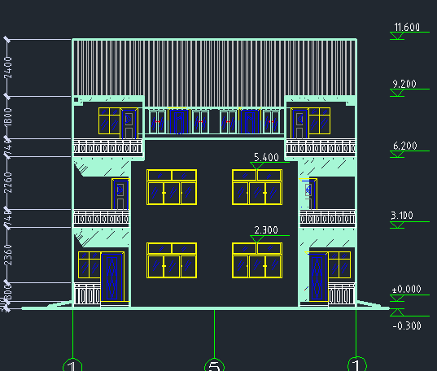Select the elevation triangle marker under 2.300
The width and height of the screenshot is (437, 371).
[x=257, y=239]
